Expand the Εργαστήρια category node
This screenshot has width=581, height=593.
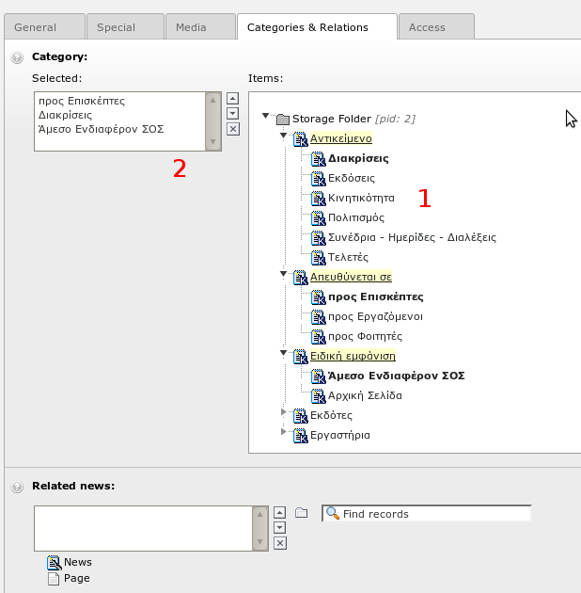click(284, 432)
